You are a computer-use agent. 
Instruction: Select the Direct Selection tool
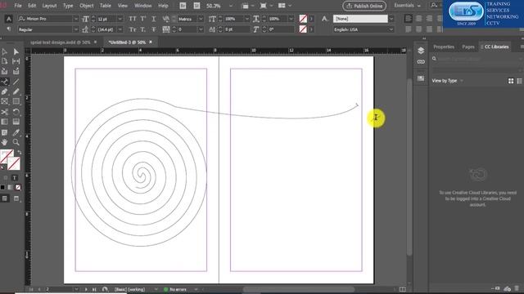16,51
